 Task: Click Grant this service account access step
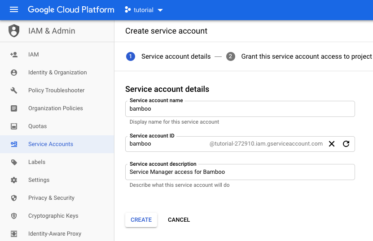coord(307,56)
